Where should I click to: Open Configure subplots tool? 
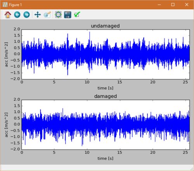click(x=58, y=14)
